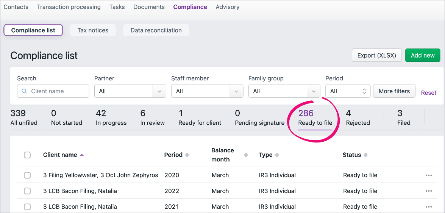Screen dimensions: 445x213
Task: Open the ellipsis menu for Natalia's 2021 row
Action: pos(429,207)
